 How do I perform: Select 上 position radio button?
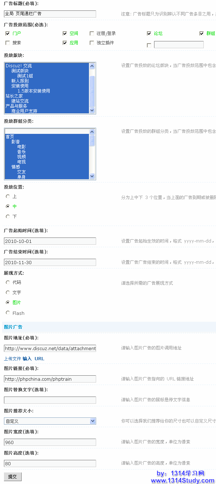pos(8,196)
